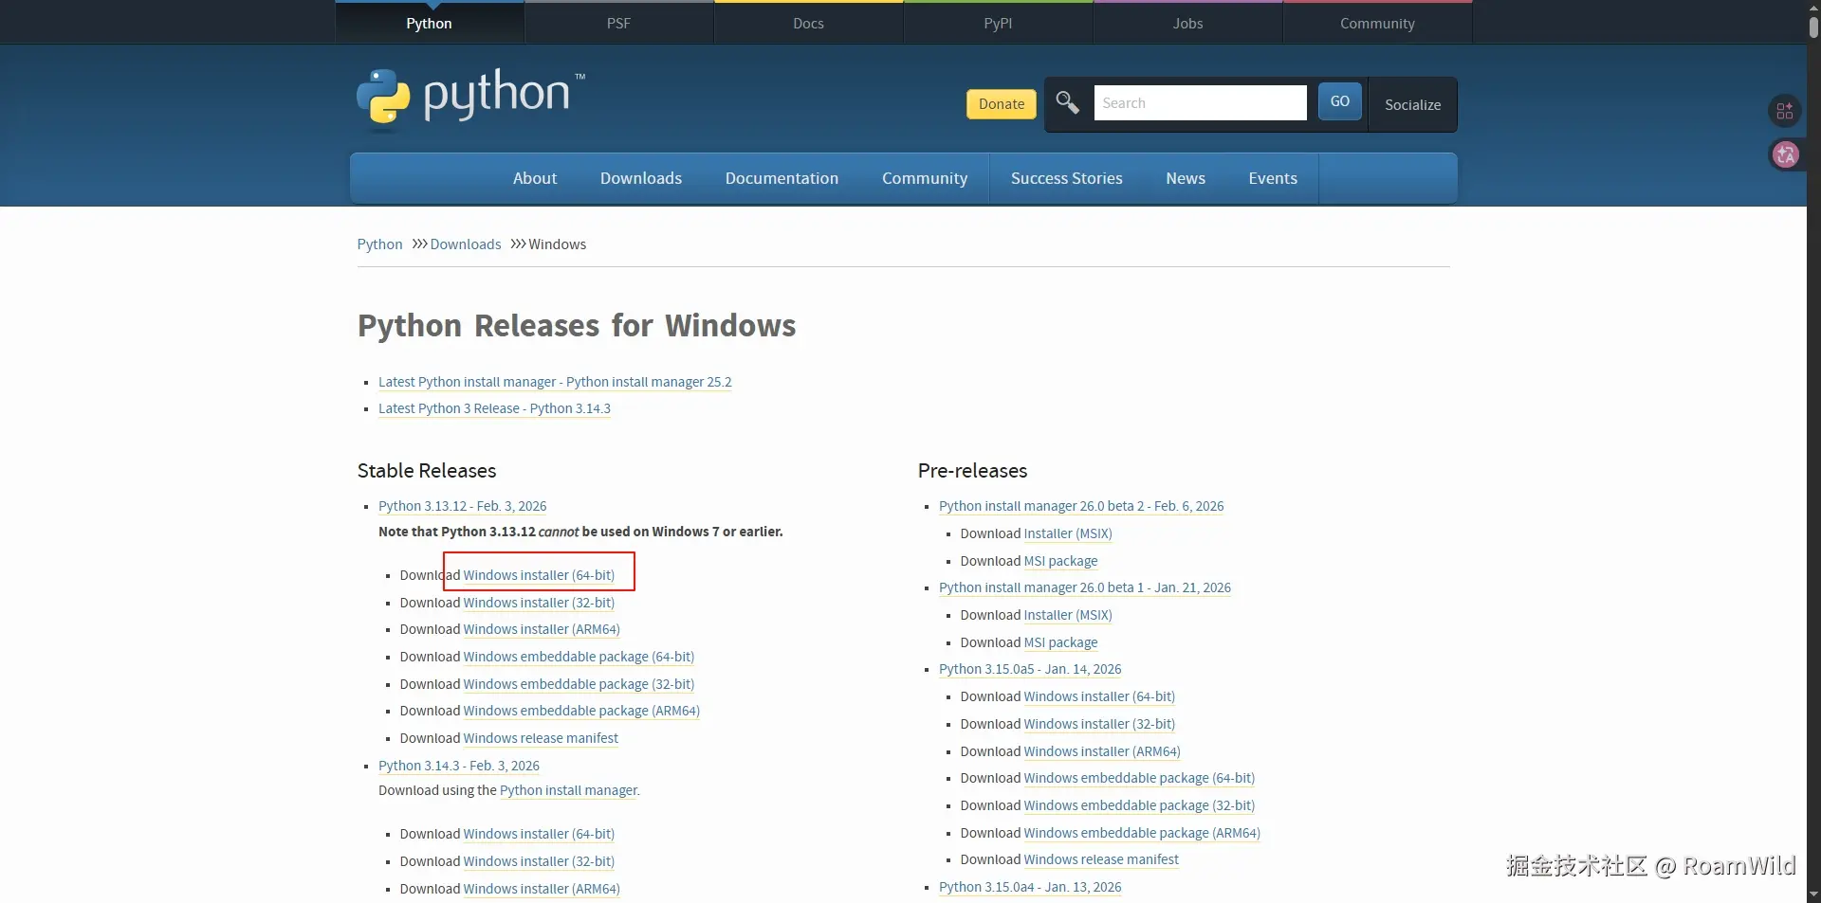Download beta 2 Installer (MSIX)

(1068, 533)
